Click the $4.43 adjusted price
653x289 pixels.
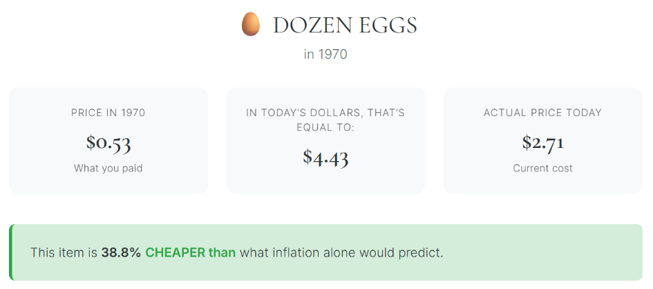[325, 157]
